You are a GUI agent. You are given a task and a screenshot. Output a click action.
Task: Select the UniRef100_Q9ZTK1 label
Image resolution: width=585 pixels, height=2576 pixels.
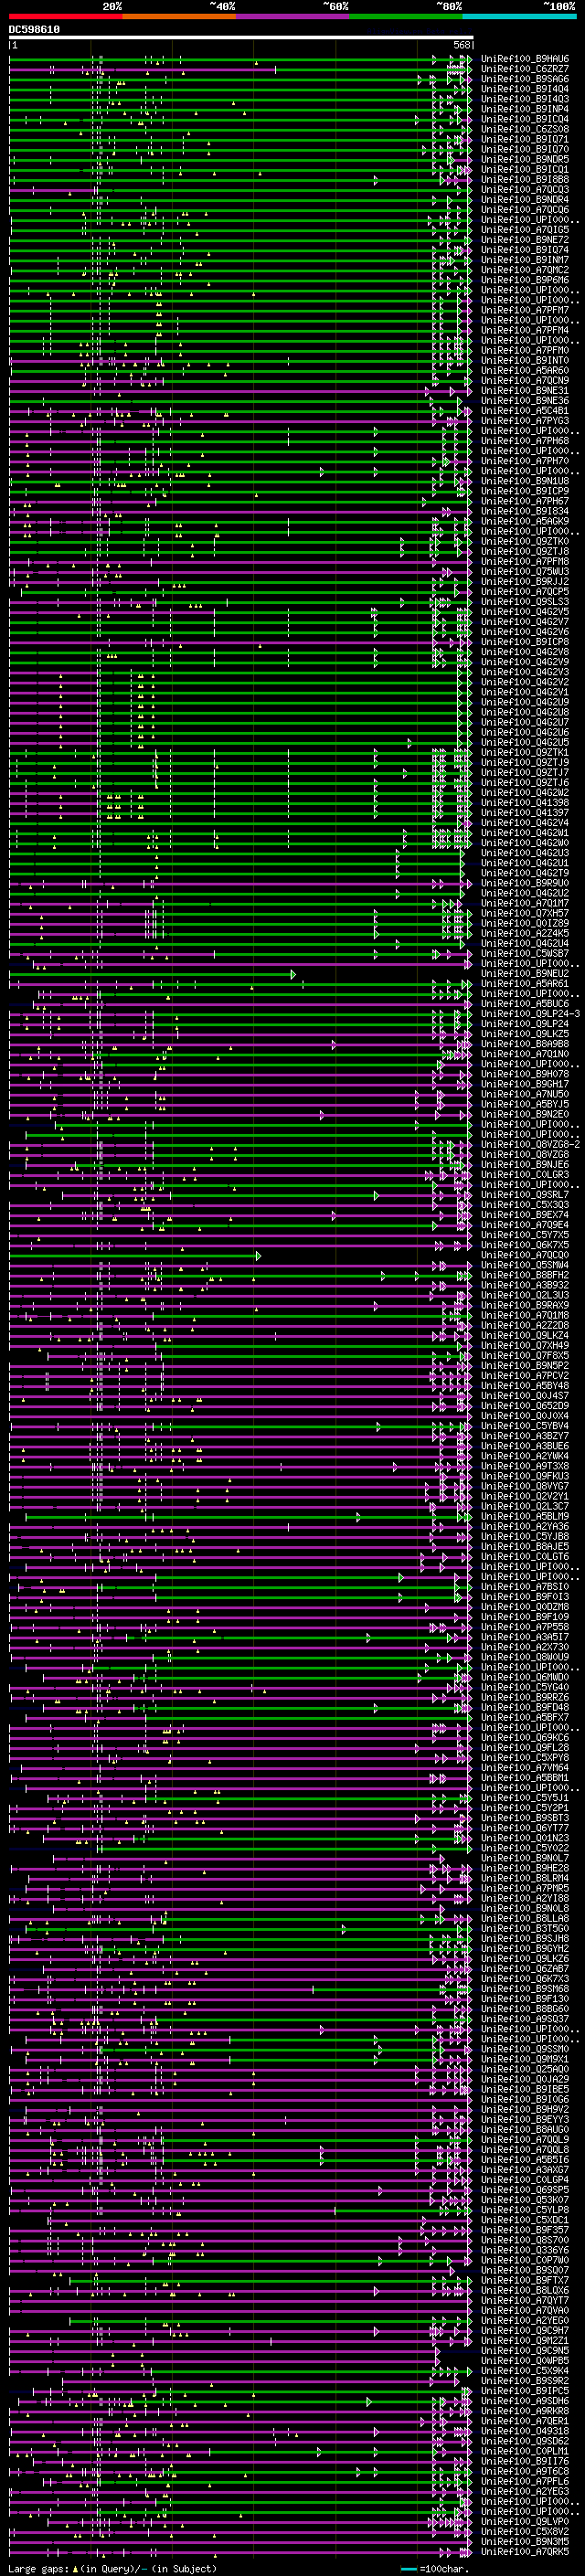[x=525, y=753]
